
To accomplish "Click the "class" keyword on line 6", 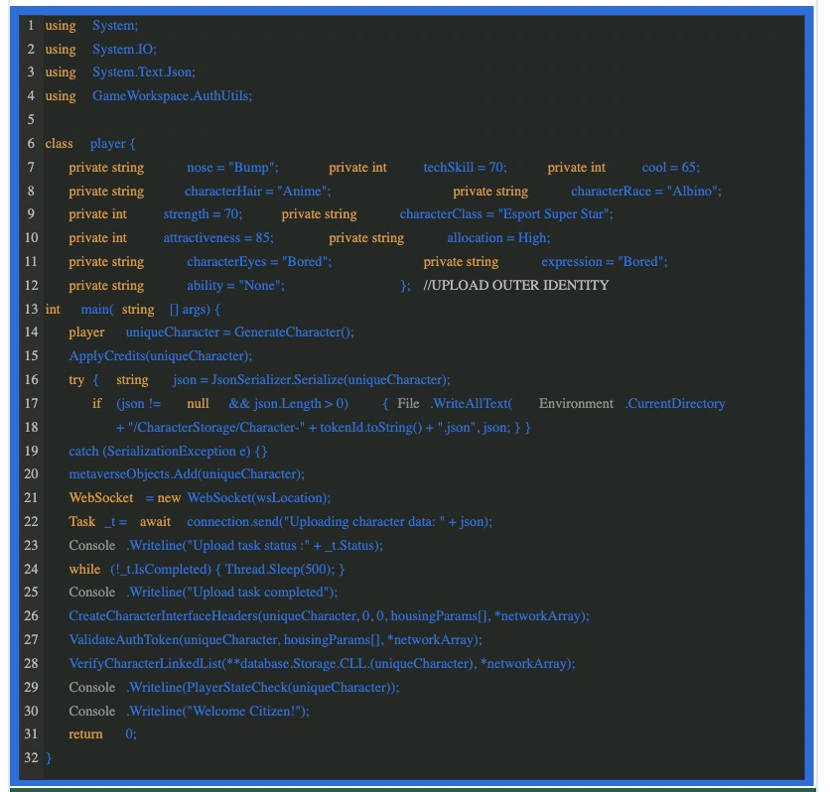I will pos(59,143).
